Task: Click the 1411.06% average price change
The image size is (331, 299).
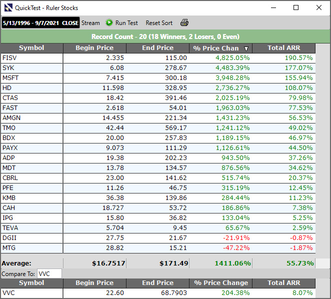Action: tap(232, 263)
